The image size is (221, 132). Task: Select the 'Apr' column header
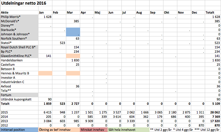point(87,12)
